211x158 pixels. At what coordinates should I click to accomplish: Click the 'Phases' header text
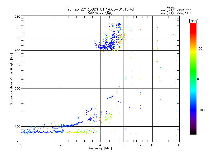pos(171,8)
